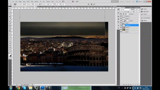This screenshot has height=90, width=160.
Task: Click the add layer mask icon
Action: click(128, 84)
